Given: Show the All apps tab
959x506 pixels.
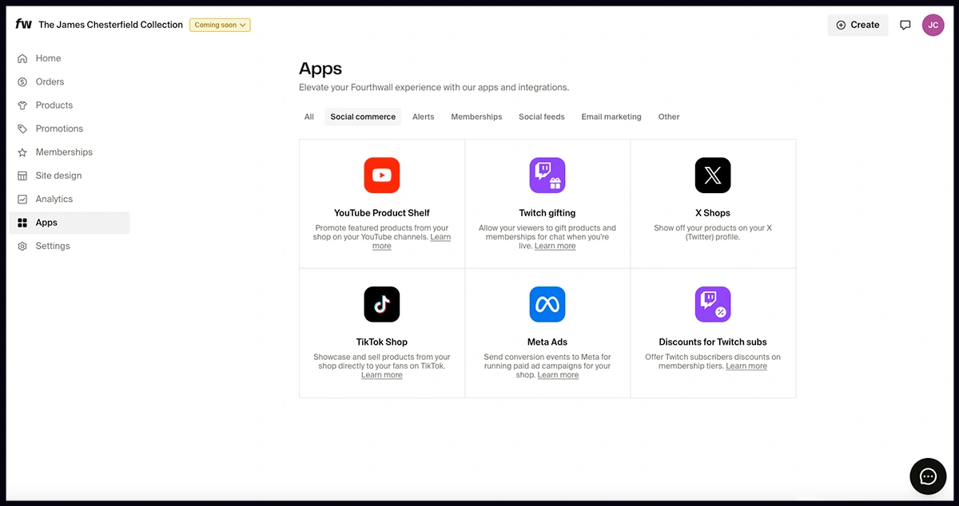Looking at the screenshot, I should point(309,117).
